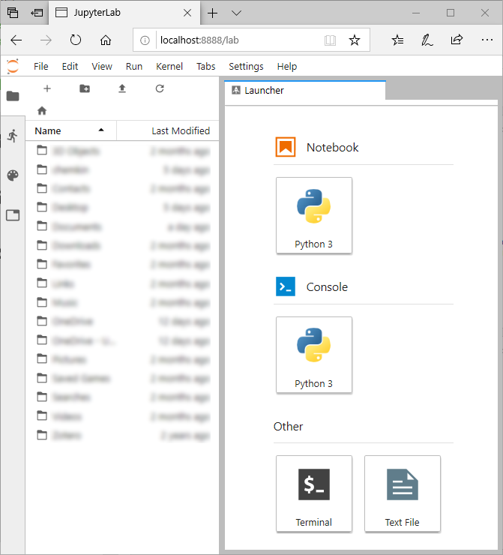The width and height of the screenshot is (503, 555).
Task: Open the Reading view book icon
Action: [330, 40]
